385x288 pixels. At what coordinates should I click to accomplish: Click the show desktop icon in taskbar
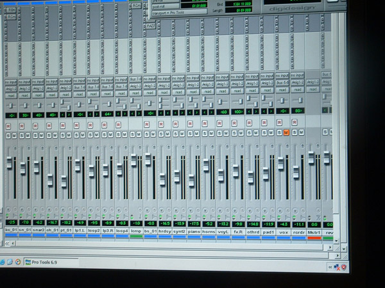[10, 262]
